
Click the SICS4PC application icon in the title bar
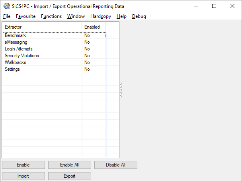[7, 6]
